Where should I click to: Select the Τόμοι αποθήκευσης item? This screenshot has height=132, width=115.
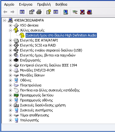click(x=35, y=115)
